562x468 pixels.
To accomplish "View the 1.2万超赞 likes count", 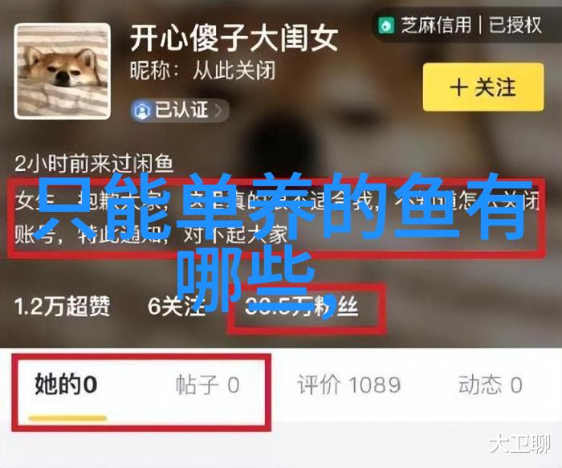I will [x=63, y=307].
